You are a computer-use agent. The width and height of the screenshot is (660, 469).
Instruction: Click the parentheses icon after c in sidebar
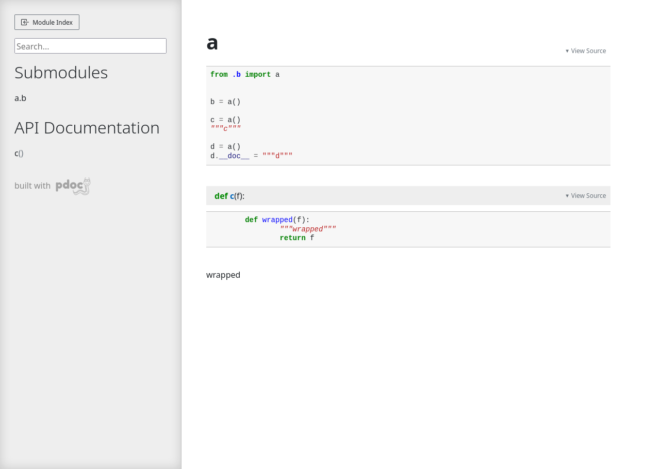(21, 153)
